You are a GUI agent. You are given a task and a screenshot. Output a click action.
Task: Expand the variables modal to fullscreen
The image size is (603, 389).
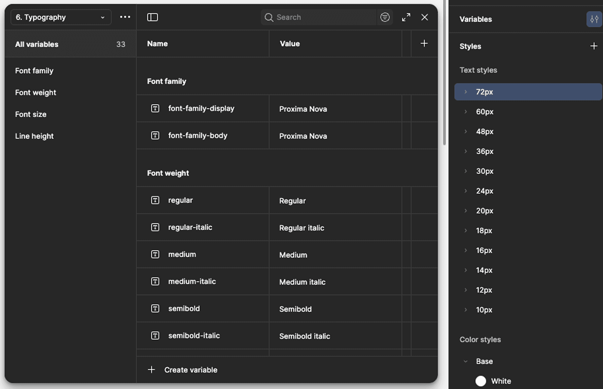[x=406, y=17]
